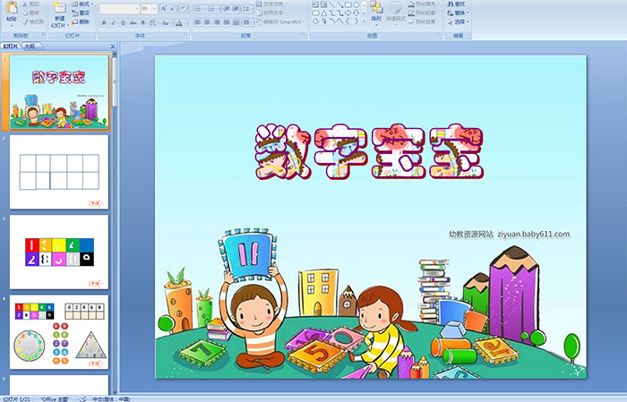
Task: Click the New Slide icon
Action: coord(60,8)
